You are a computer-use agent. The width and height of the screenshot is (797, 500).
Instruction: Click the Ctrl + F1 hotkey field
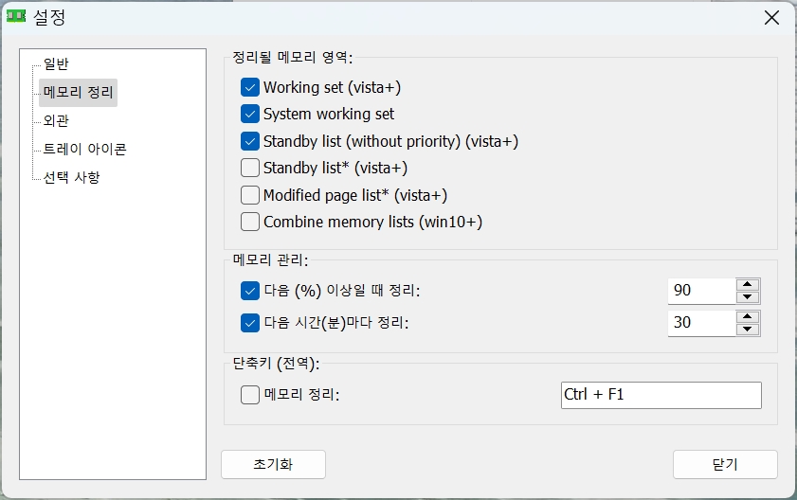point(661,395)
